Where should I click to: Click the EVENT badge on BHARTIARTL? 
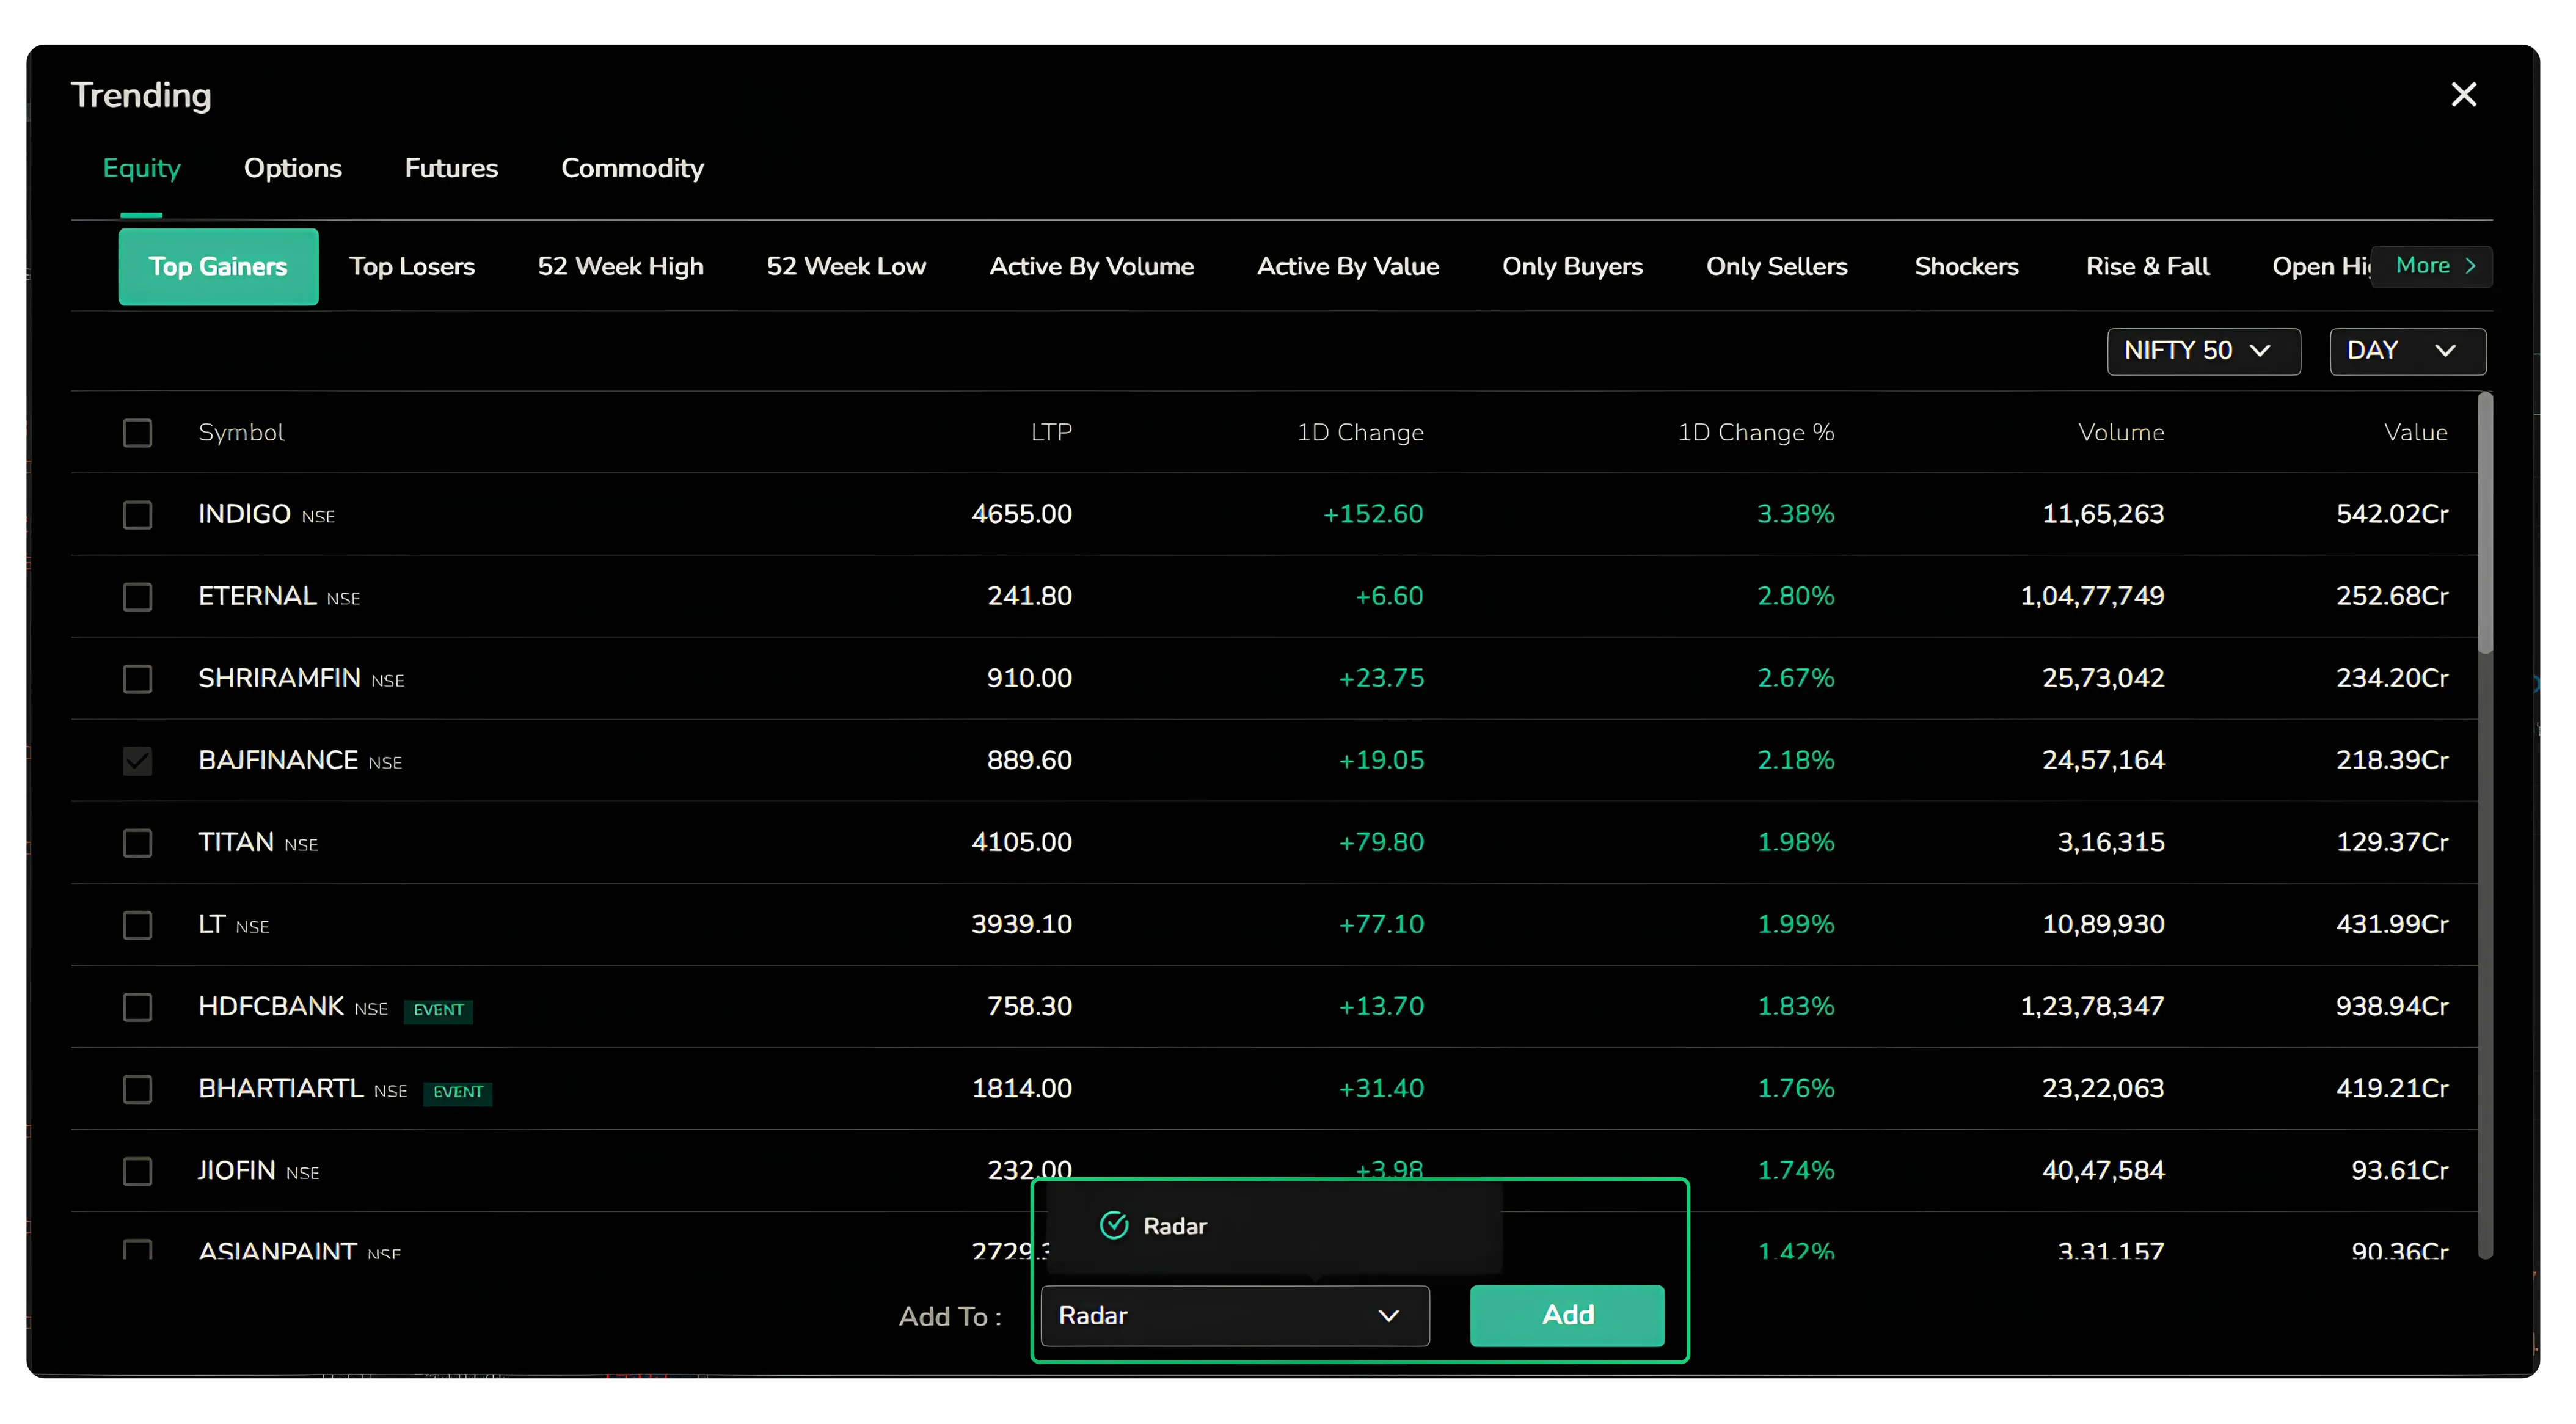coord(458,1092)
